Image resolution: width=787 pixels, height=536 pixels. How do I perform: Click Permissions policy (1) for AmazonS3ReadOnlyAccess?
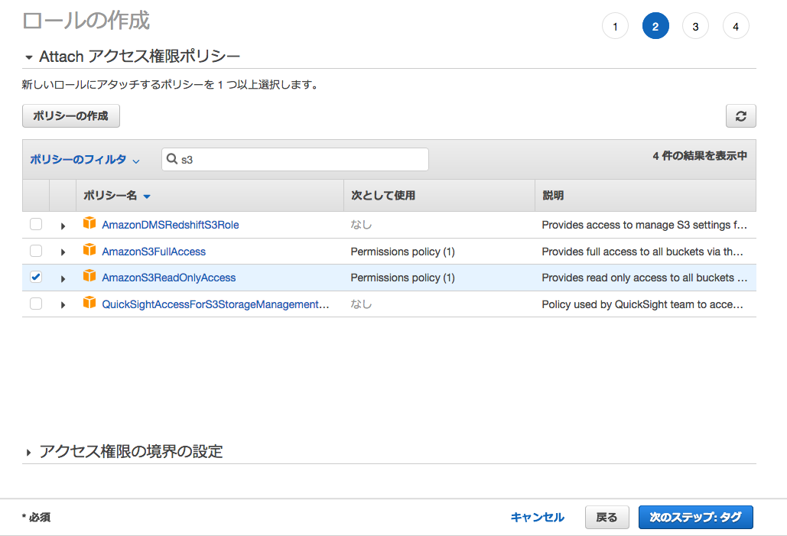click(402, 278)
